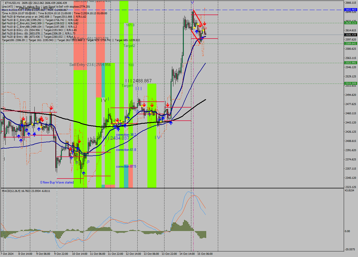Click the '13 Oct 22:00' time axis label

[169, 254]
